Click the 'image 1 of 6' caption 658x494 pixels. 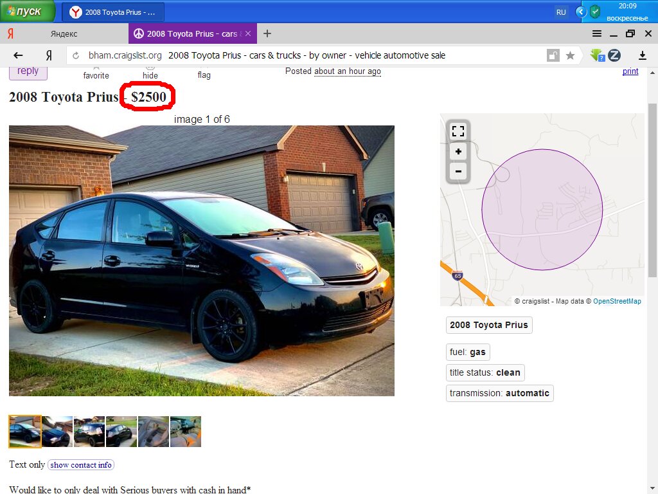(202, 119)
